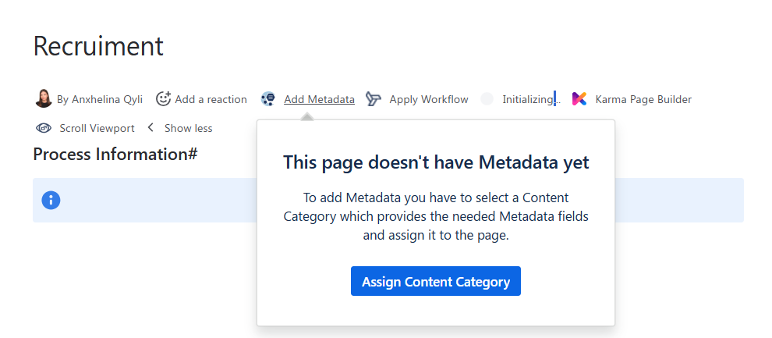This screenshot has width=772, height=338.
Task: Click the Recruiment page title
Action: pos(98,46)
